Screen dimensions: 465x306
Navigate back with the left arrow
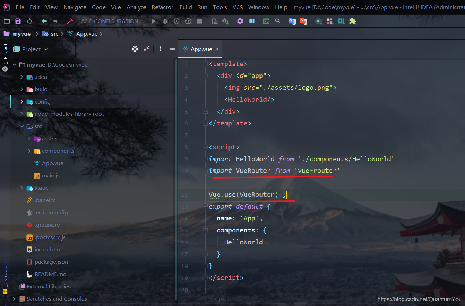pos(44,21)
